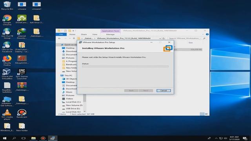Click the _Getint breadcrumb in address bar
The image size is (251, 141).
click(89, 38)
